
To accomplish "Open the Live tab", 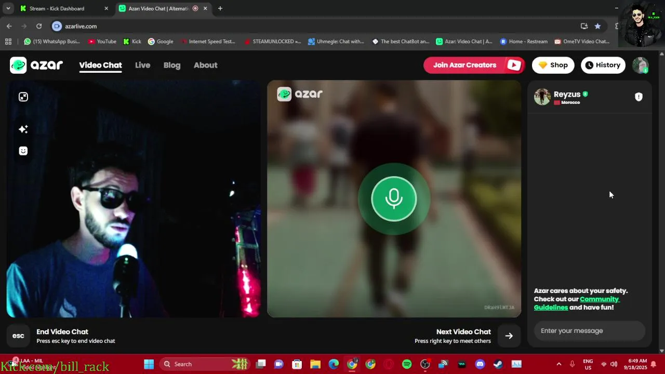I will tap(142, 65).
